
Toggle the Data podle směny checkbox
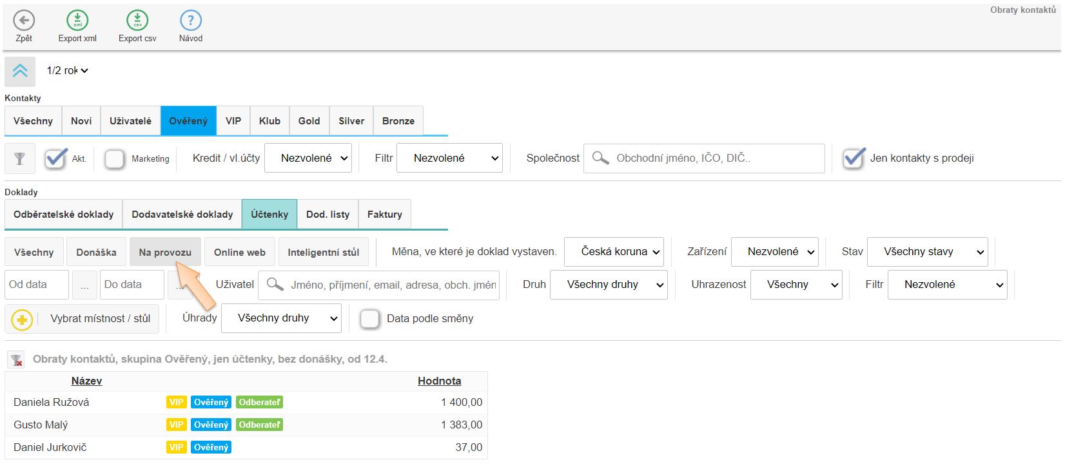[370, 319]
